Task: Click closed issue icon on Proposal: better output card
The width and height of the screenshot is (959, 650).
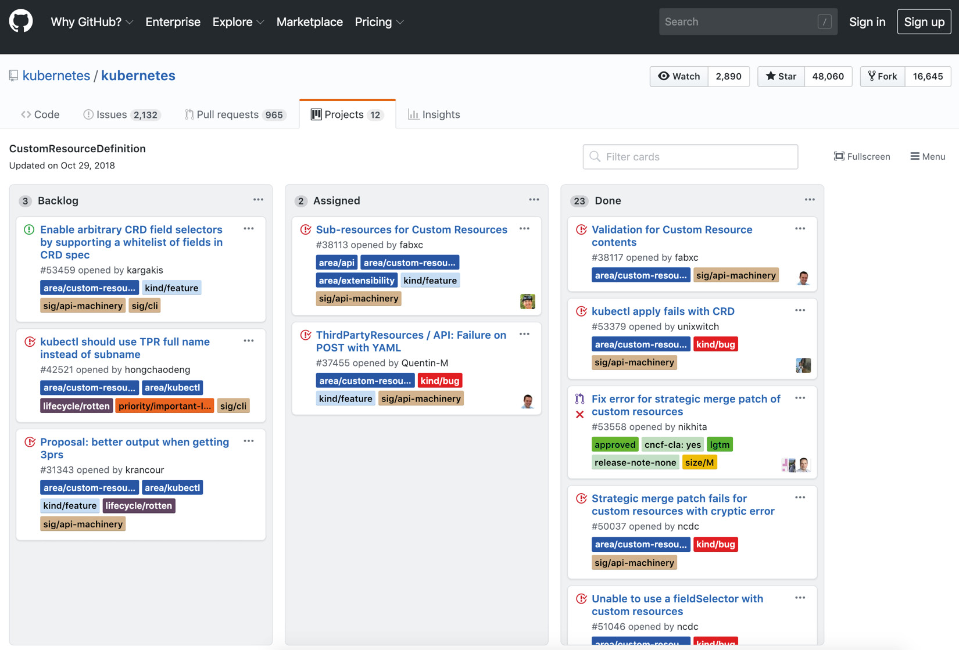Action: (x=30, y=442)
